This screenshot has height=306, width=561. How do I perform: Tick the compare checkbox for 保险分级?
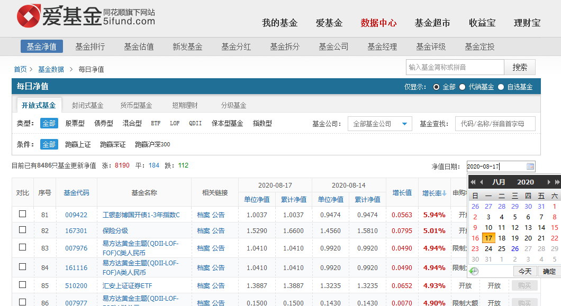point(22,230)
